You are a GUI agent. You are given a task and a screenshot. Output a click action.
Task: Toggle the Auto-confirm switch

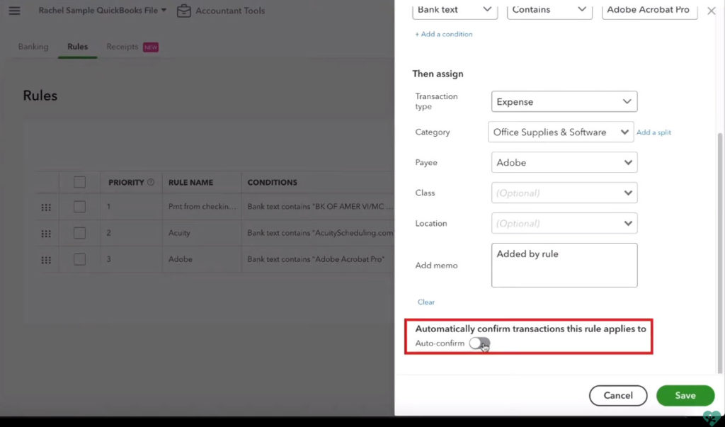479,343
